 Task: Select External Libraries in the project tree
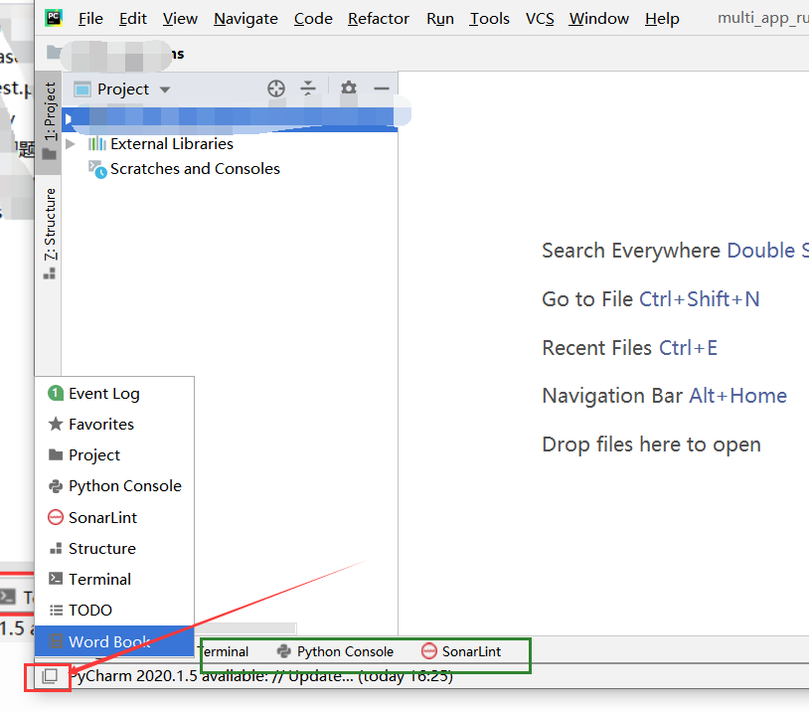[x=172, y=143]
